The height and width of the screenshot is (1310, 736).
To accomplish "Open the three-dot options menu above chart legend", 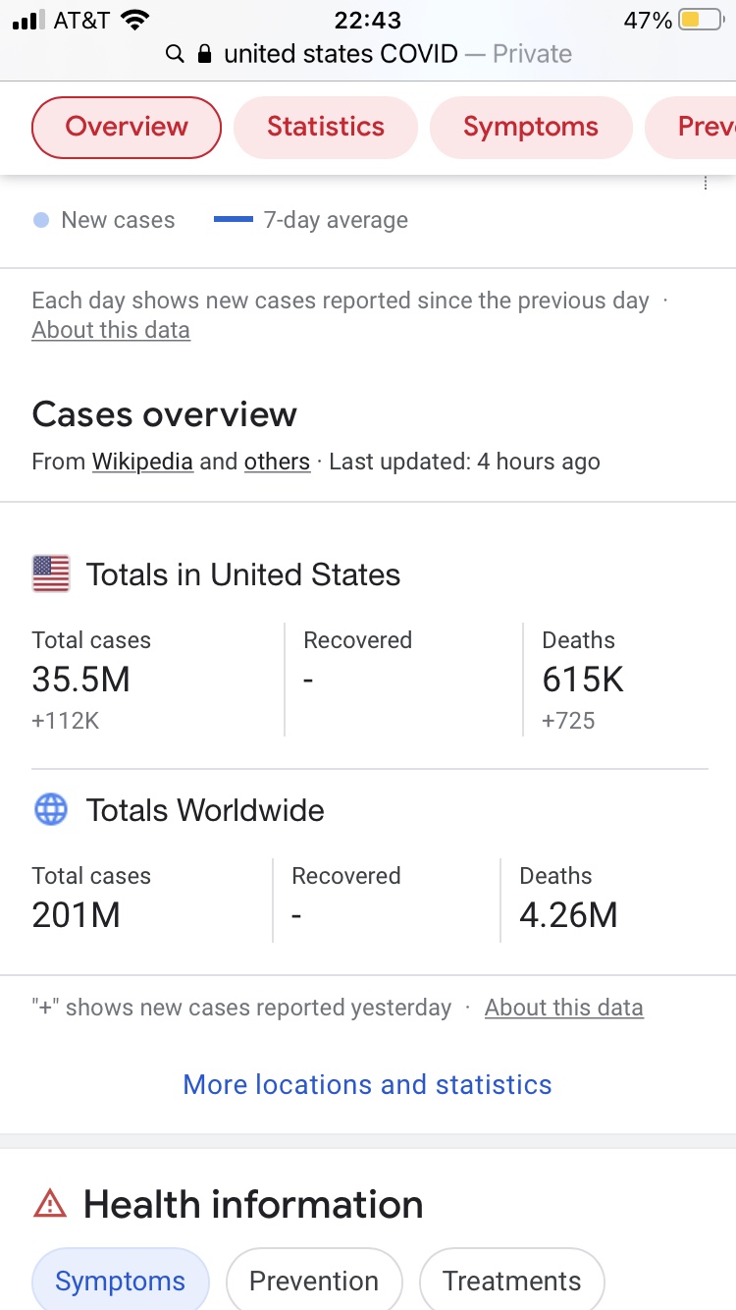I will point(705,183).
